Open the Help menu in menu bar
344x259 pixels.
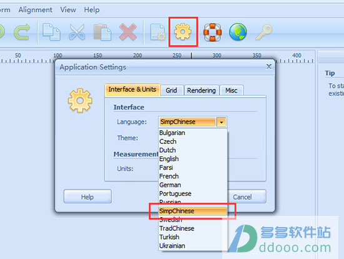92,9
